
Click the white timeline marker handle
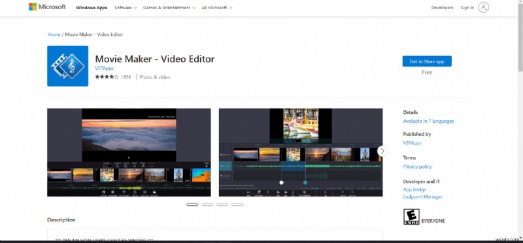coord(281,182)
